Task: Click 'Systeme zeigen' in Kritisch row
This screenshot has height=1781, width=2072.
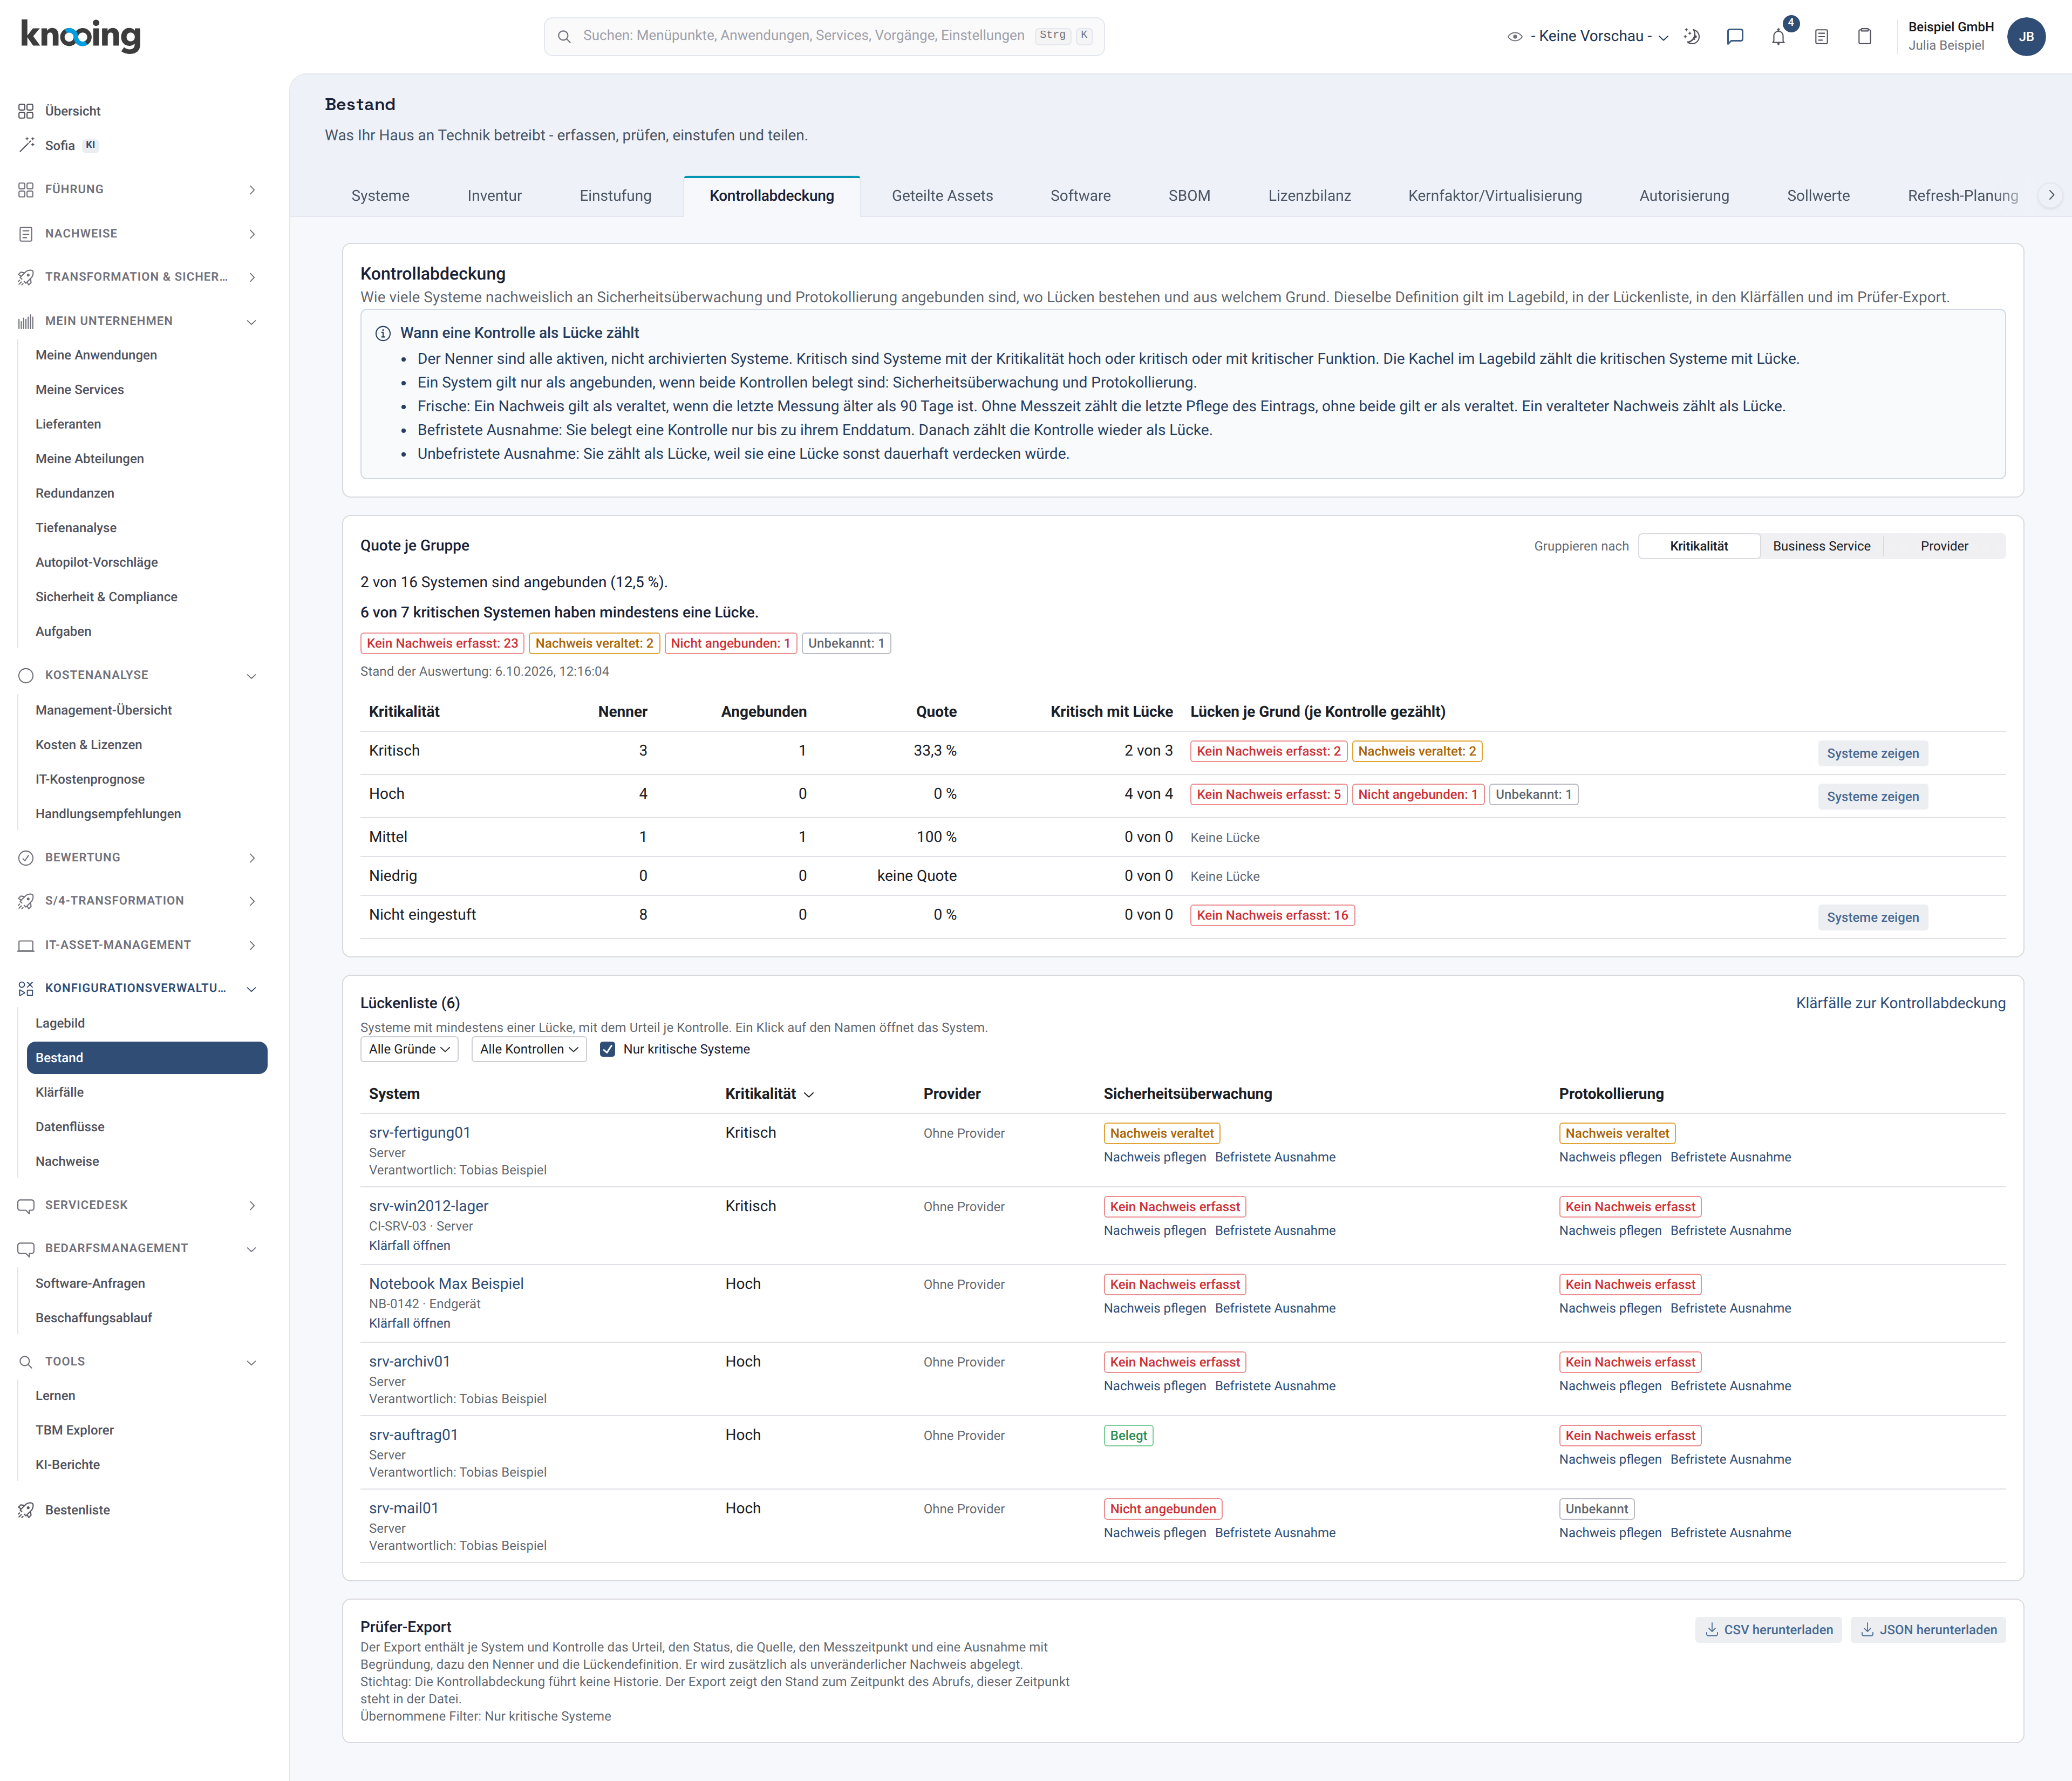Action: pyautogui.click(x=1872, y=753)
